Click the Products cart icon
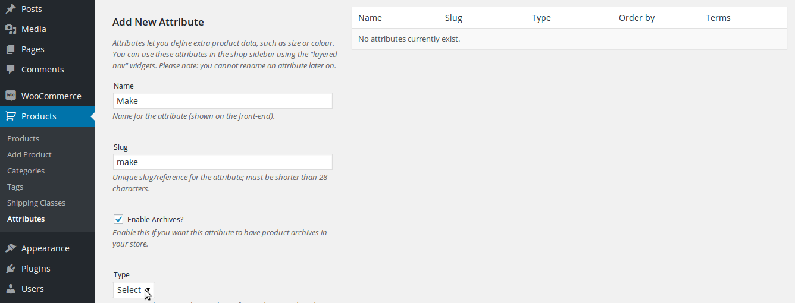The image size is (795, 303). [11, 116]
